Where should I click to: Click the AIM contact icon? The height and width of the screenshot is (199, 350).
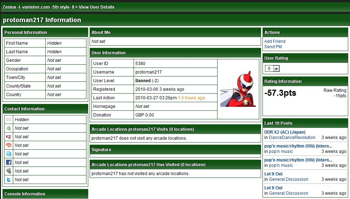pyautogui.click(x=9, y=145)
